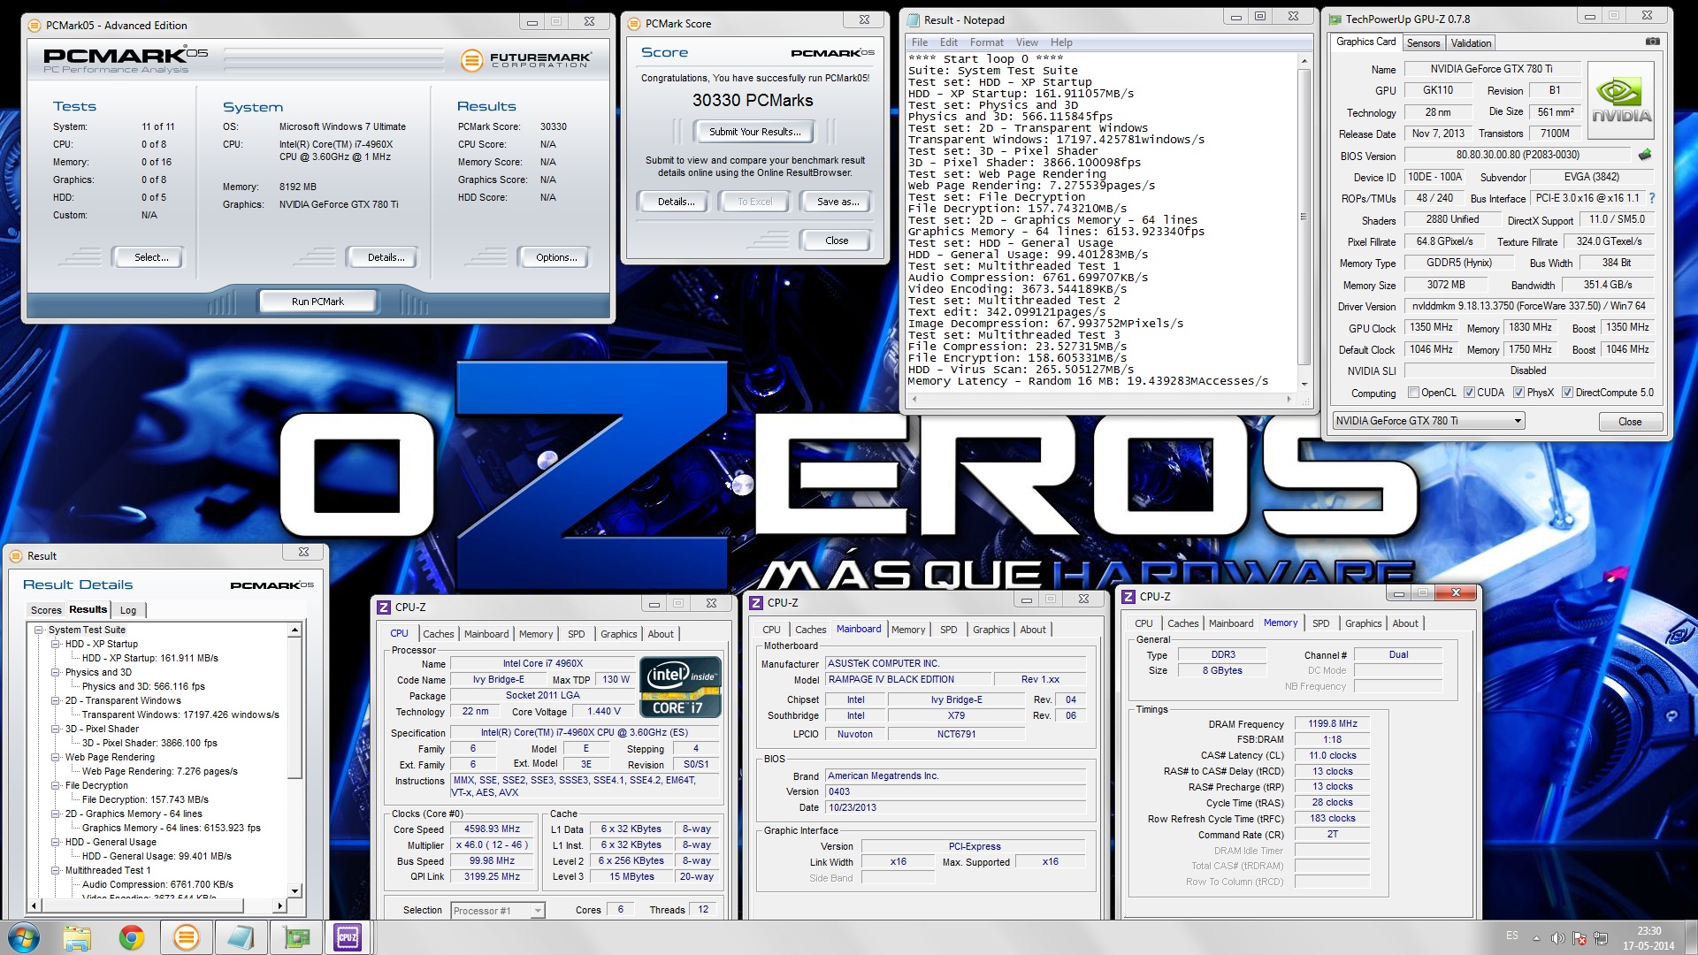Open the Format menu in Notepad
The image size is (1698, 955).
986,42
